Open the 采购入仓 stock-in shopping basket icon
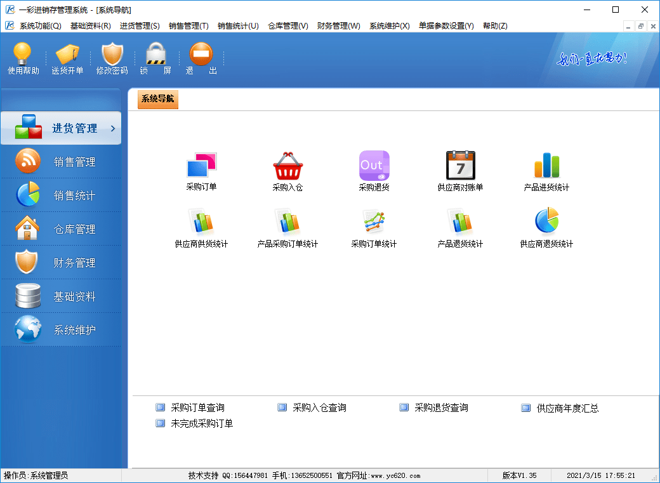The height and width of the screenshot is (483, 660). point(287,166)
